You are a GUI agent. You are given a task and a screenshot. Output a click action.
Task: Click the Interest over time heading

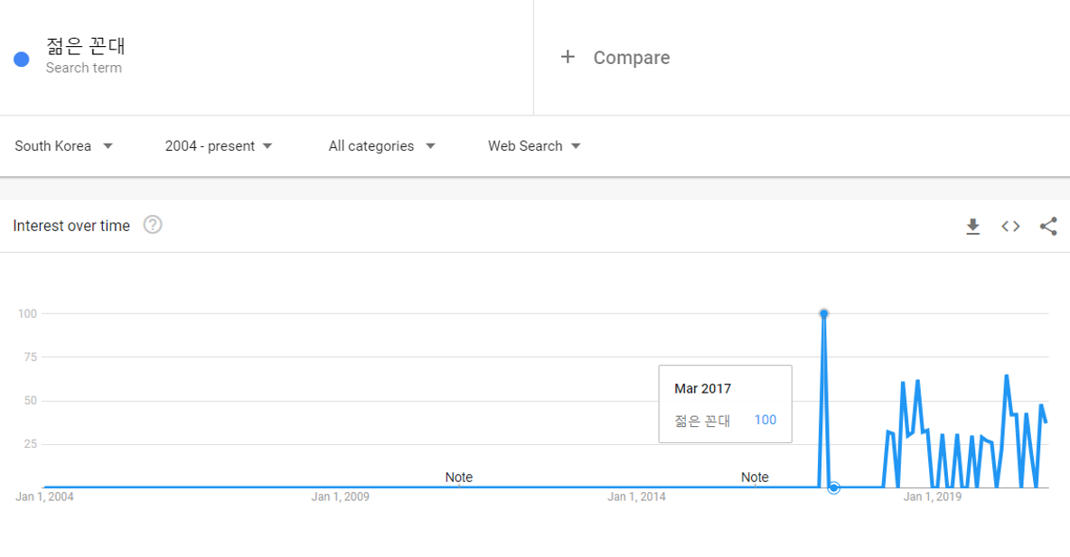click(x=71, y=226)
